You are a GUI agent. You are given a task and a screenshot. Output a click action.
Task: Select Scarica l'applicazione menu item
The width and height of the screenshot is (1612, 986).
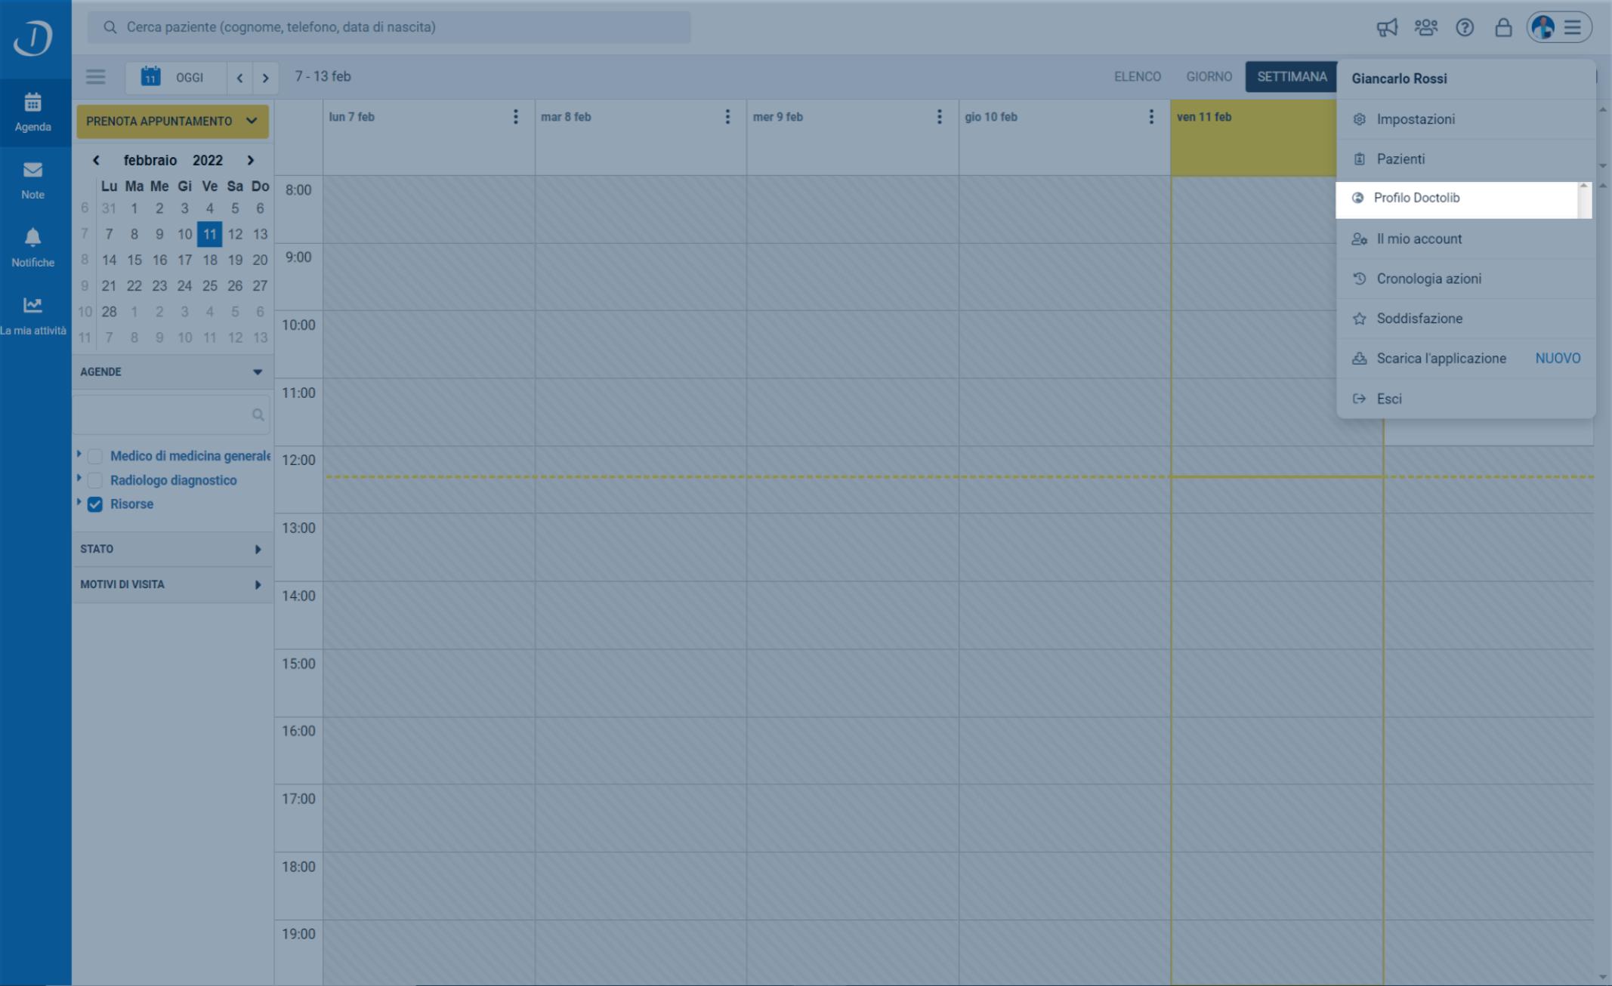(x=1465, y=359)
